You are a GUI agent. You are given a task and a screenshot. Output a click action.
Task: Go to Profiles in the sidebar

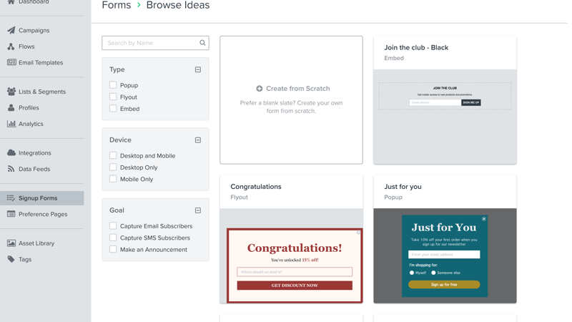pyautogui.click(x=29, y=108)
